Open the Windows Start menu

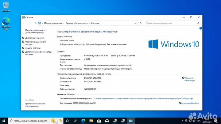[4, 121]
